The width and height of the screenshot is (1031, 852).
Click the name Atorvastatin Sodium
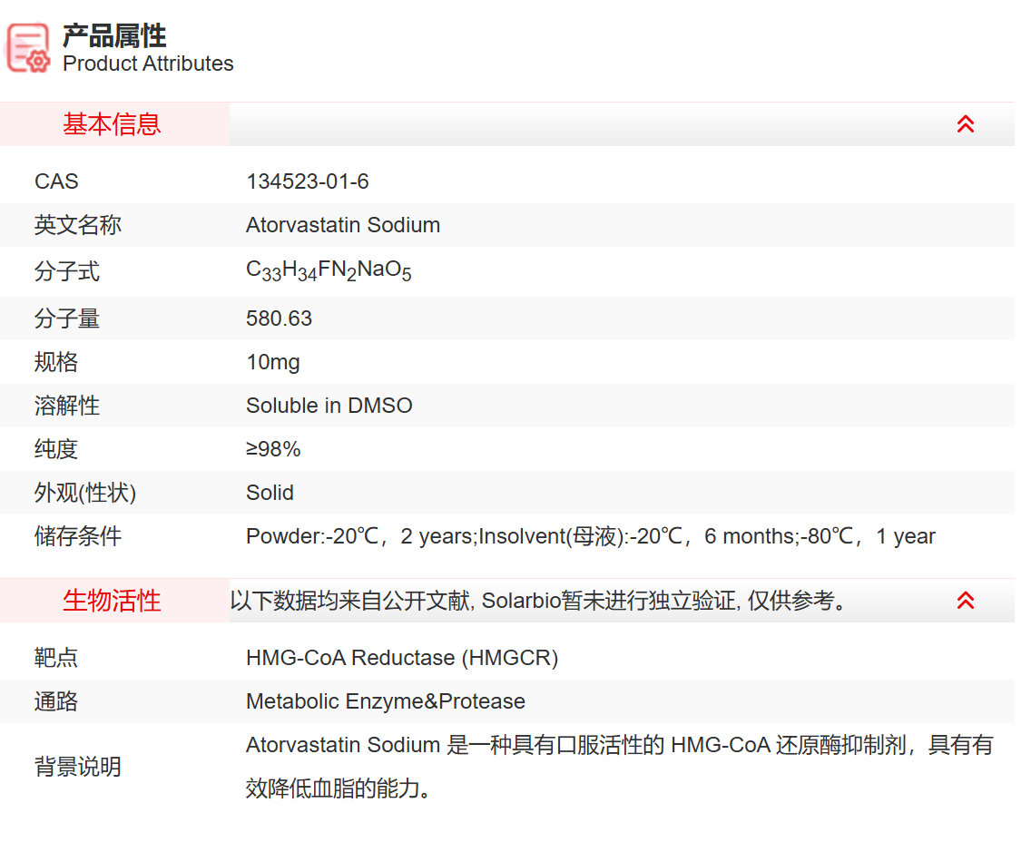pos(343,225)
